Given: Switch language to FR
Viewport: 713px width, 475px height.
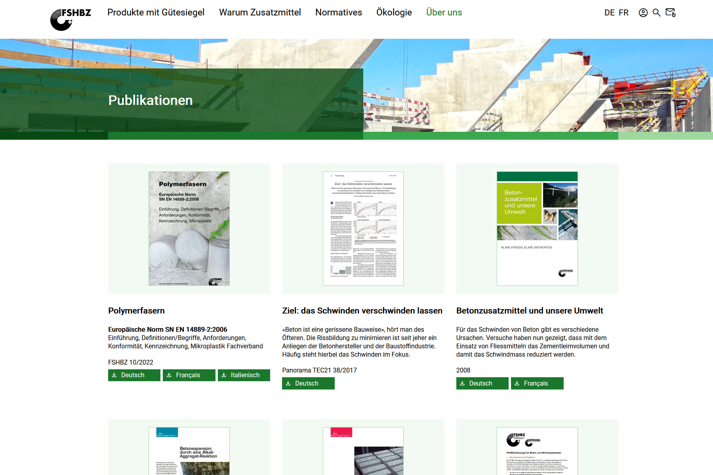Looking at the screenshot, I should [623, 13].
